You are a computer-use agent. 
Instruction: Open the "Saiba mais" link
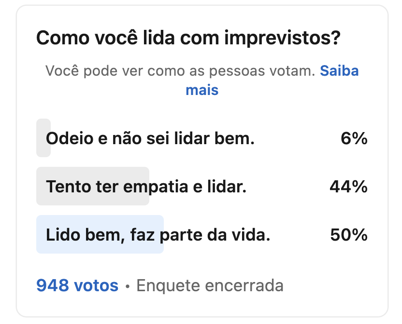[339, 71]
